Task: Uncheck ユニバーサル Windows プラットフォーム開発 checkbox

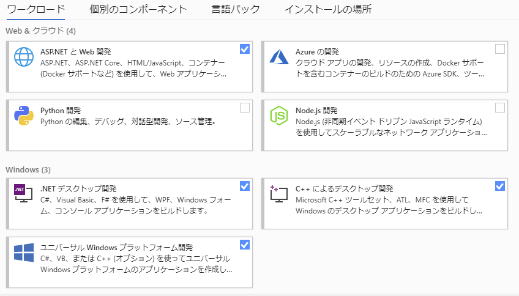Action: [245, 245]
